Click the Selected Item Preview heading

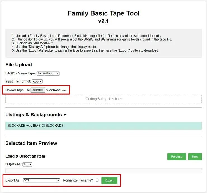tap(31, 143)
